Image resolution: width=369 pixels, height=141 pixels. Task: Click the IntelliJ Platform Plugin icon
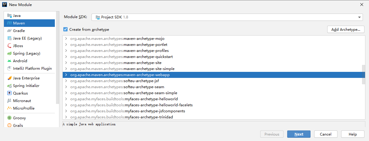pos(9,69)
